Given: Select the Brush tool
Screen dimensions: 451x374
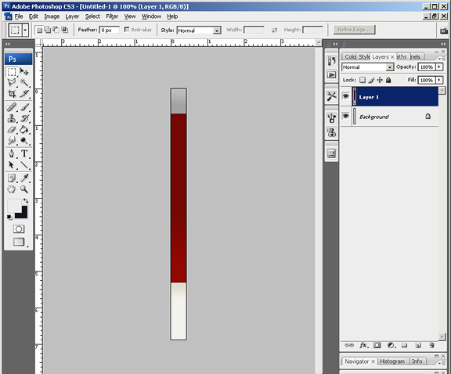Looking at the screenshot, I should [x=24, y=107].
